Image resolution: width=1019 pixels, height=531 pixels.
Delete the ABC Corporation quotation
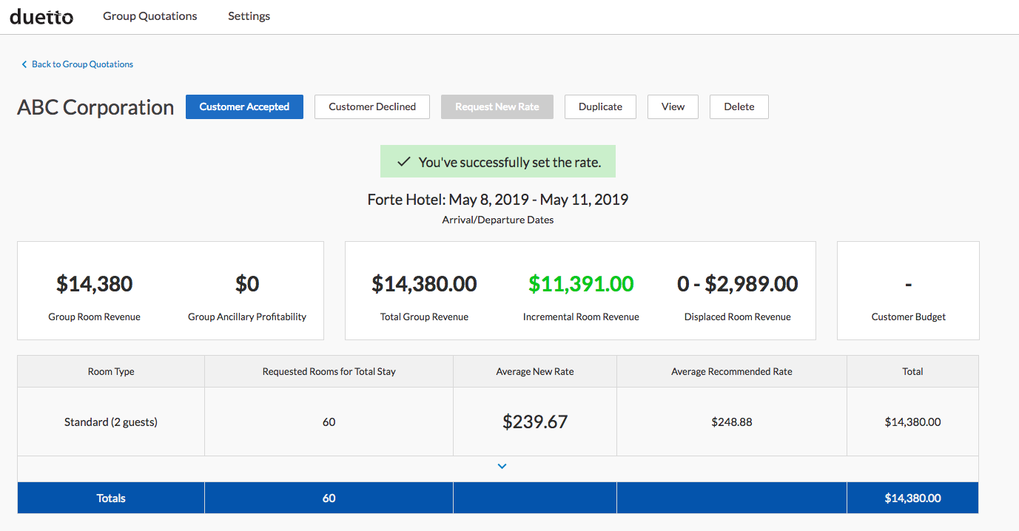pos(739,106)
